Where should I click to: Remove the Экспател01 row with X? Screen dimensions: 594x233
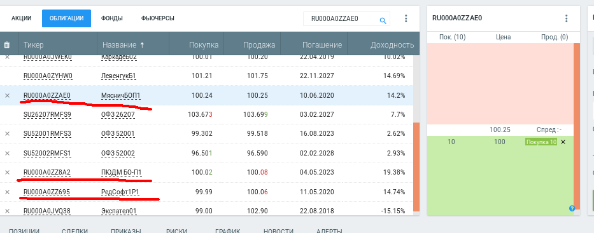(7, 211)
